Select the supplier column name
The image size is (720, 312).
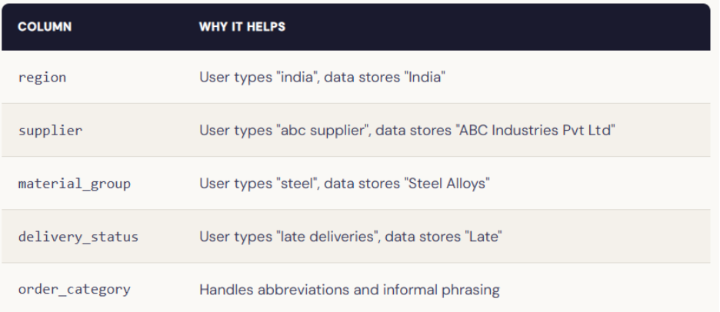(50, 131)
